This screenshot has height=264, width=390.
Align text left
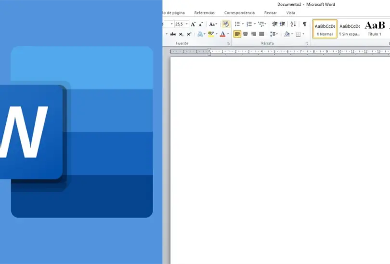tap(237, 34)
